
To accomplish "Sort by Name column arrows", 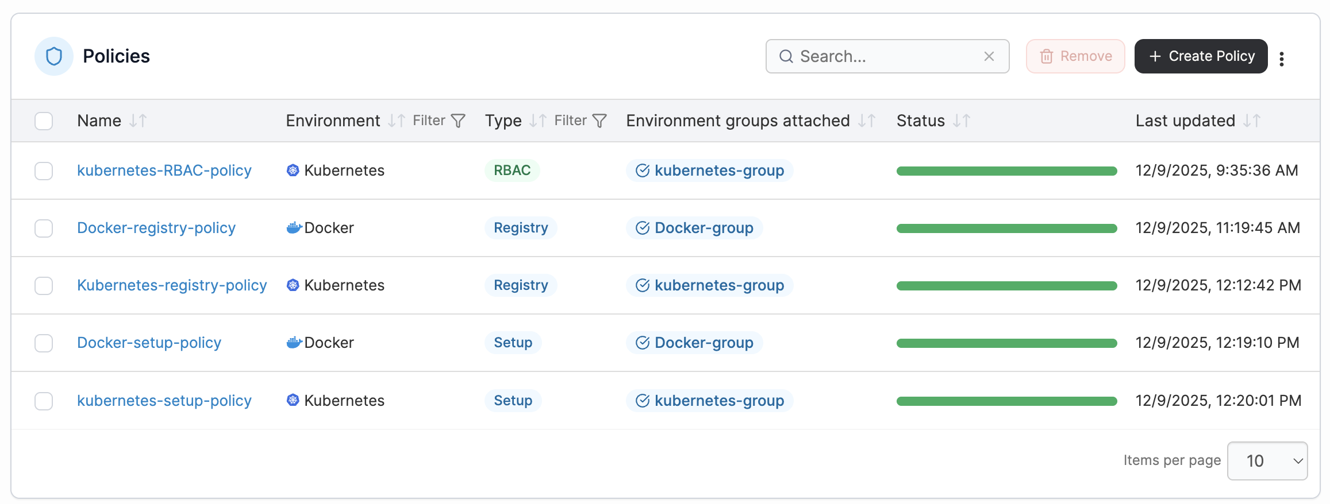I will click(138, 121).
